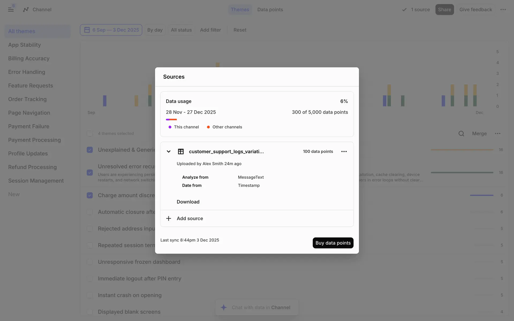Select Billing Accuracy in the sidebar
514x321 pixels.
[29, 58]
